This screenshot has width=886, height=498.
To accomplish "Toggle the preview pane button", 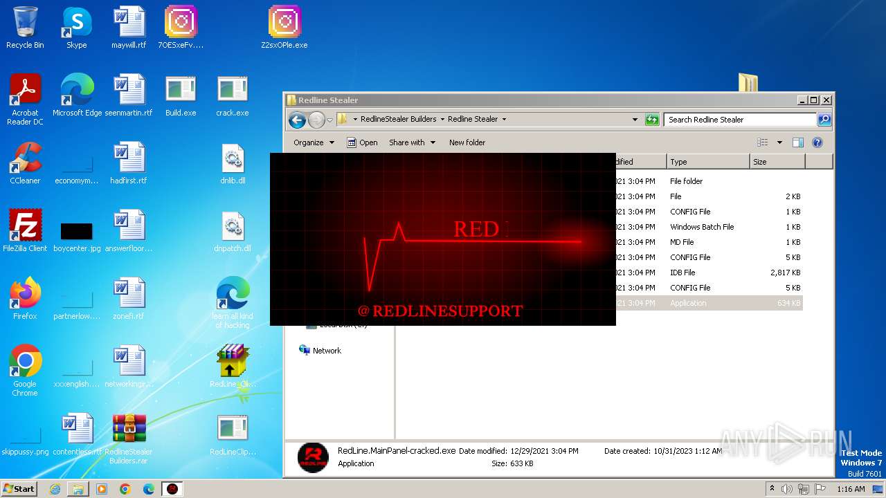I will pos(797,142).
